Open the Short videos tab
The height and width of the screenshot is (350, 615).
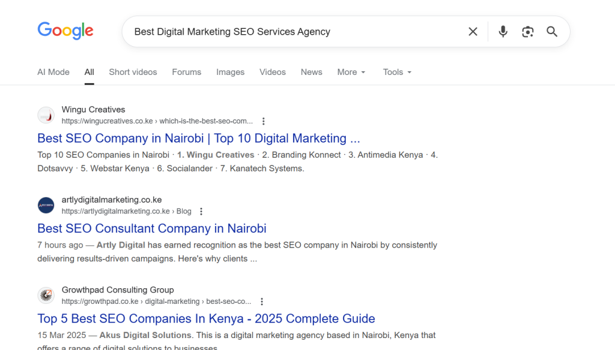133,72
